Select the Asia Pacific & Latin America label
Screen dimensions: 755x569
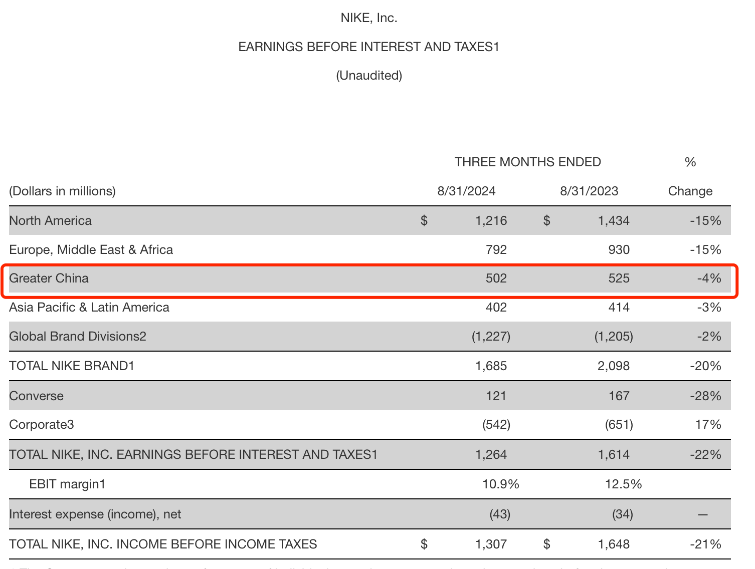point(89,308)
